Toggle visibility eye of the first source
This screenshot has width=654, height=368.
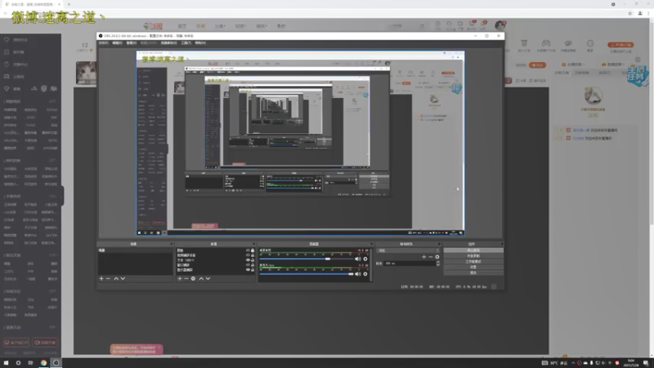[248, 250]
